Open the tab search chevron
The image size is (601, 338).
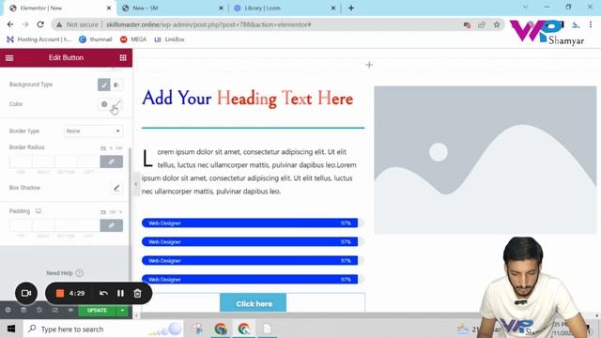[x=526, y=8]
